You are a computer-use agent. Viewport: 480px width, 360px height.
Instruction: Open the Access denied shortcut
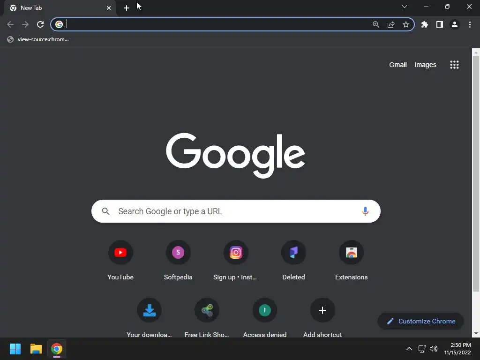(265, 318)
